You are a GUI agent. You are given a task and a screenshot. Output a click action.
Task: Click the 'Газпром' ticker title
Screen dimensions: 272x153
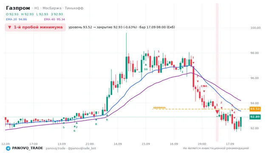pos(18,8)
